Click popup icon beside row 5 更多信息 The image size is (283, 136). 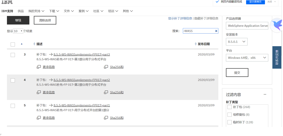pos(39,118)
